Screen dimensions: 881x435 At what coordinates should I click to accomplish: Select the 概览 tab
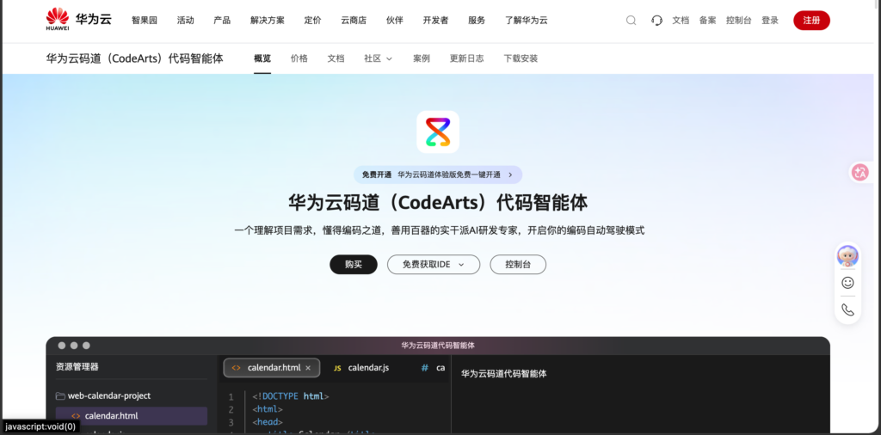point(262,58)
